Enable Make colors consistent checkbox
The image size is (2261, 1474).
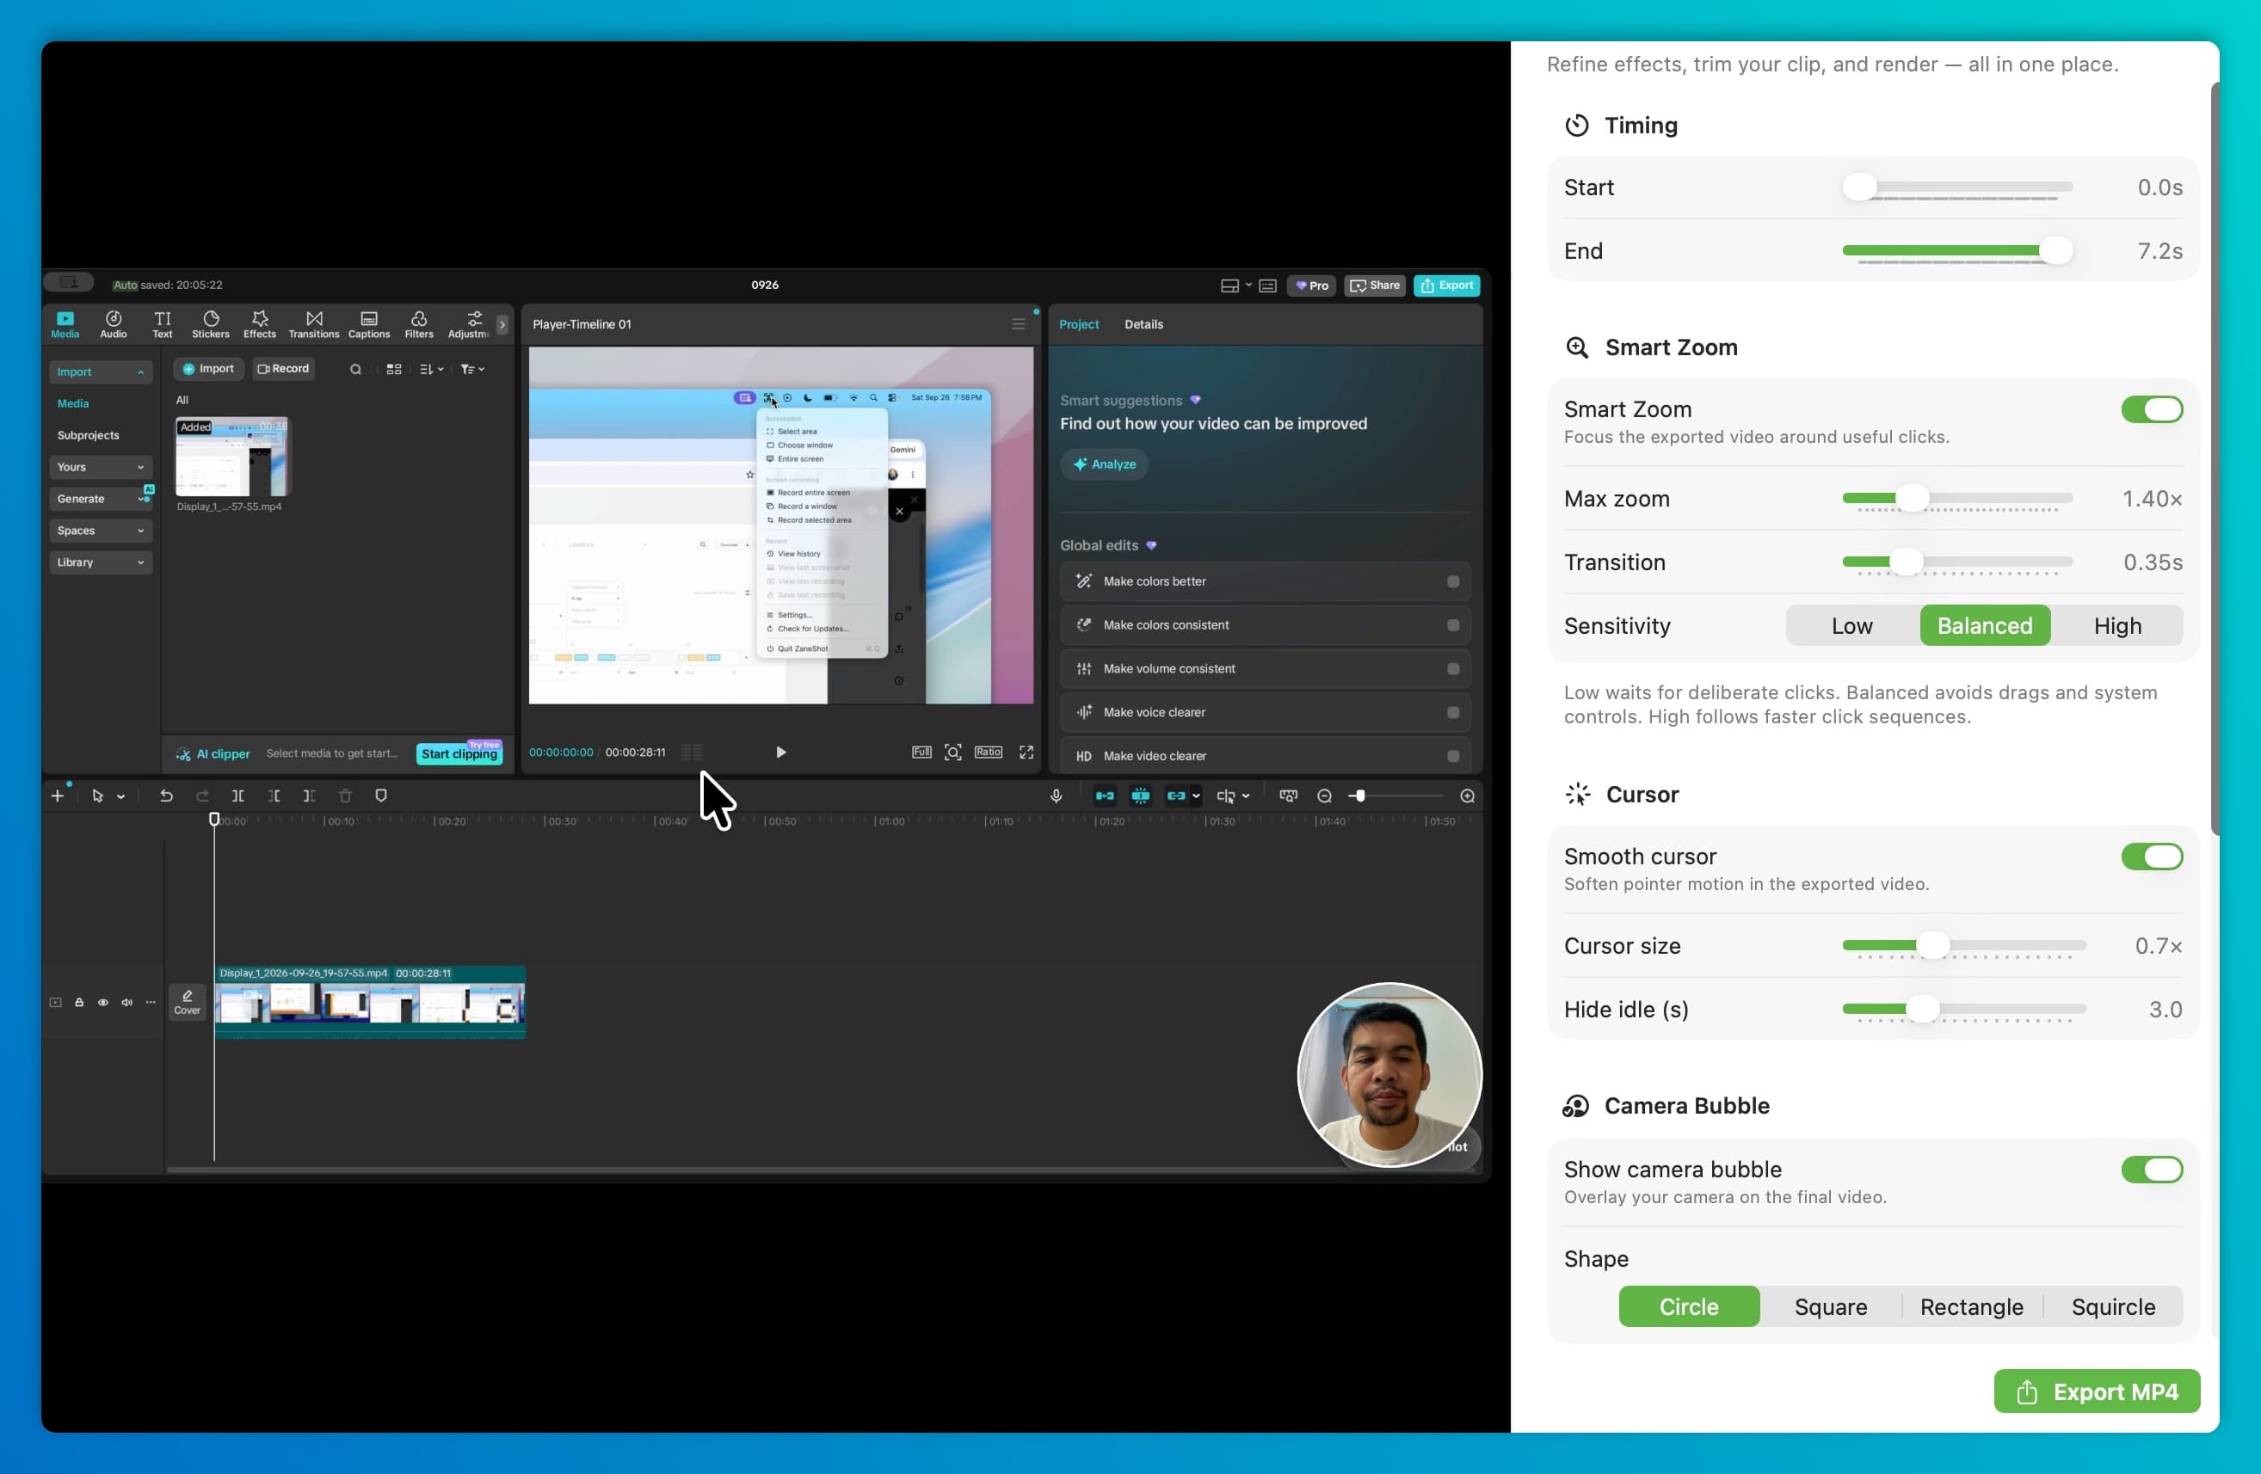point(1452,625)
